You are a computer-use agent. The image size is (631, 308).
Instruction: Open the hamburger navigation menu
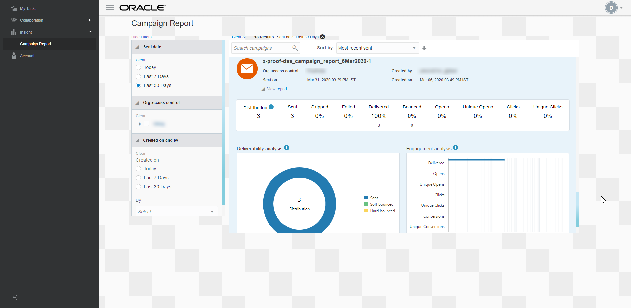(x=110, y=8)
